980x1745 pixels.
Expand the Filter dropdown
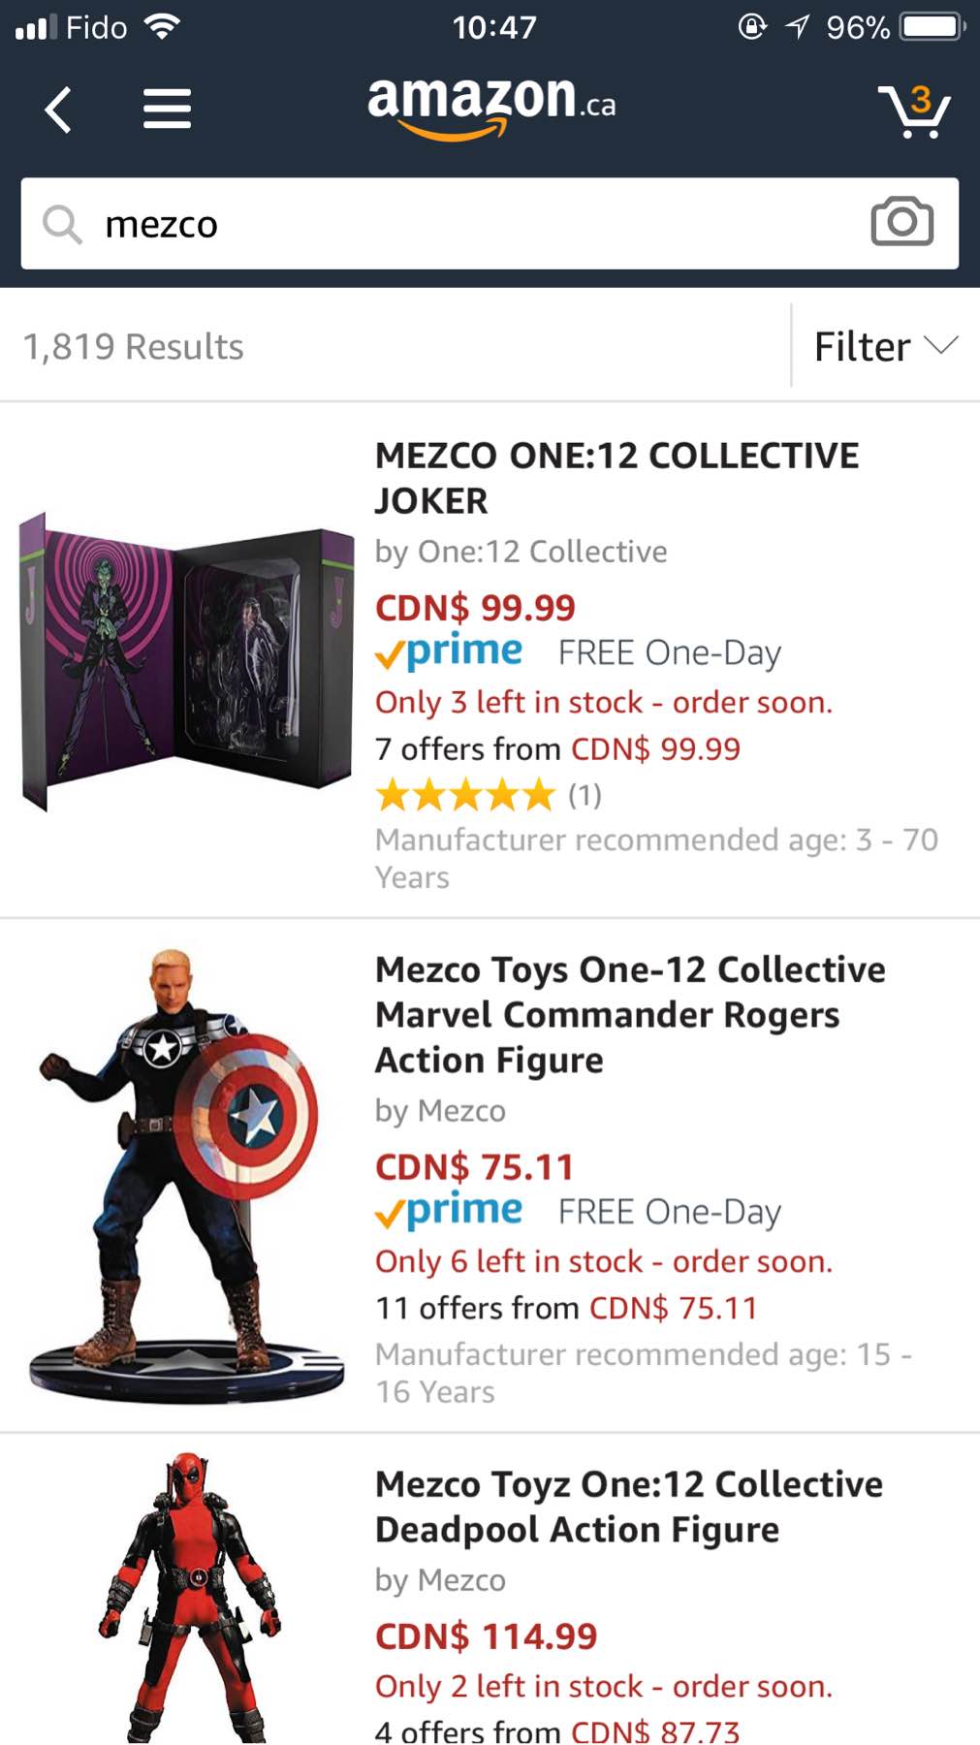[884, 346]
